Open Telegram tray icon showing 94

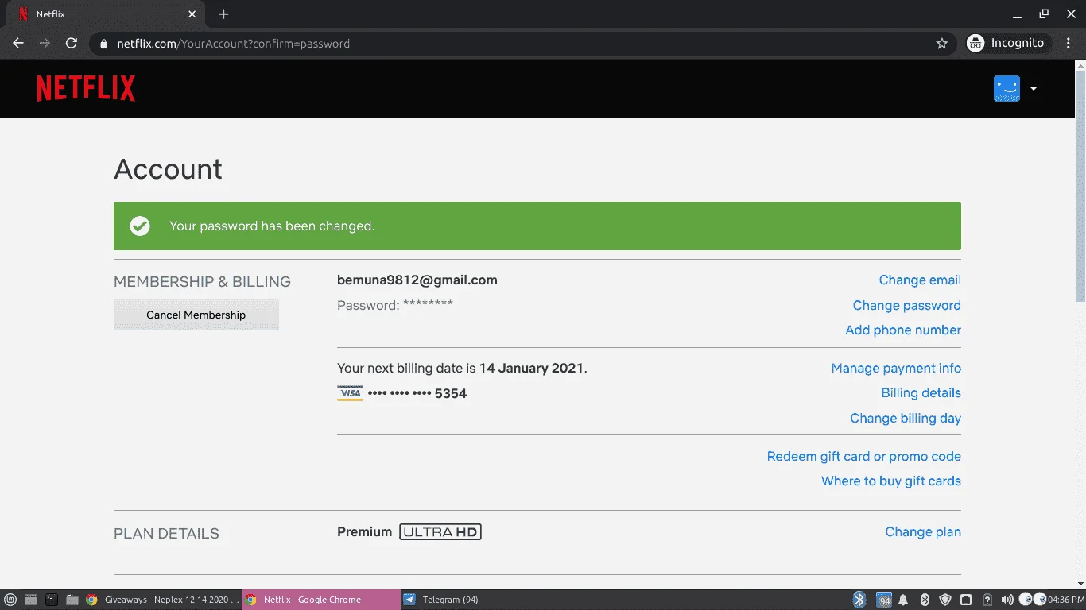[x=884, y=600]
